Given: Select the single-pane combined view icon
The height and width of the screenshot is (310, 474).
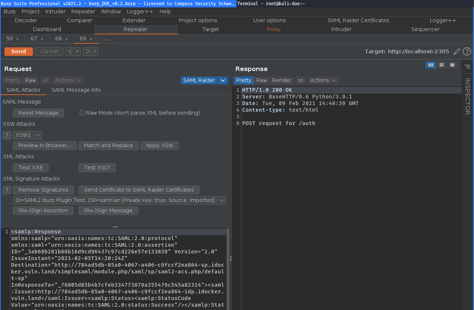Looking at the screenshot, I should (x=452, y=65).
